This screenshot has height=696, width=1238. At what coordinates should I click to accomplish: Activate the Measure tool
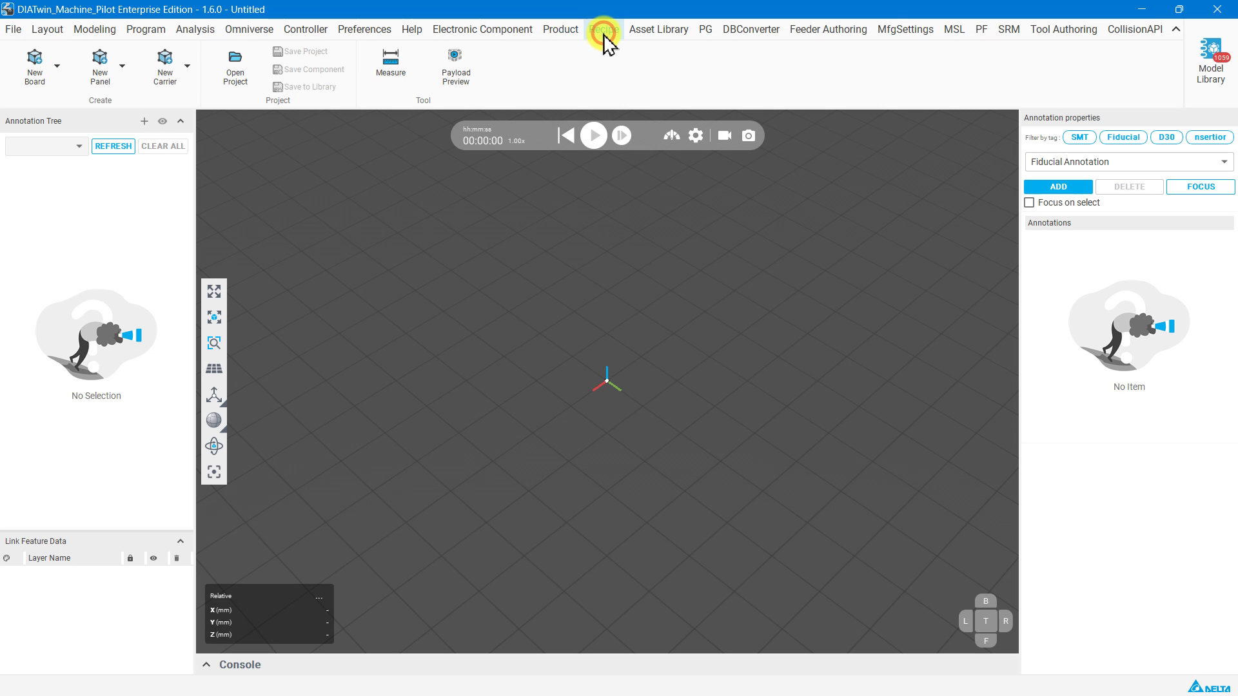[391, 63]
